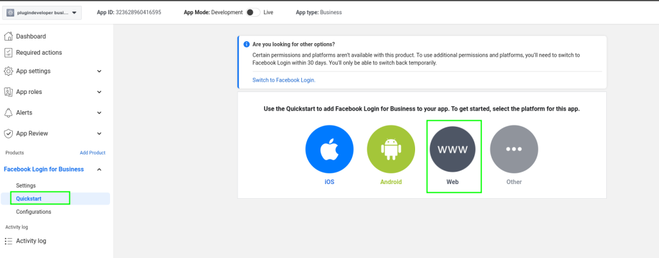Click the Add Product link
Image resolution: width=659 pixels, height=258 pixels.
[92, 152]
